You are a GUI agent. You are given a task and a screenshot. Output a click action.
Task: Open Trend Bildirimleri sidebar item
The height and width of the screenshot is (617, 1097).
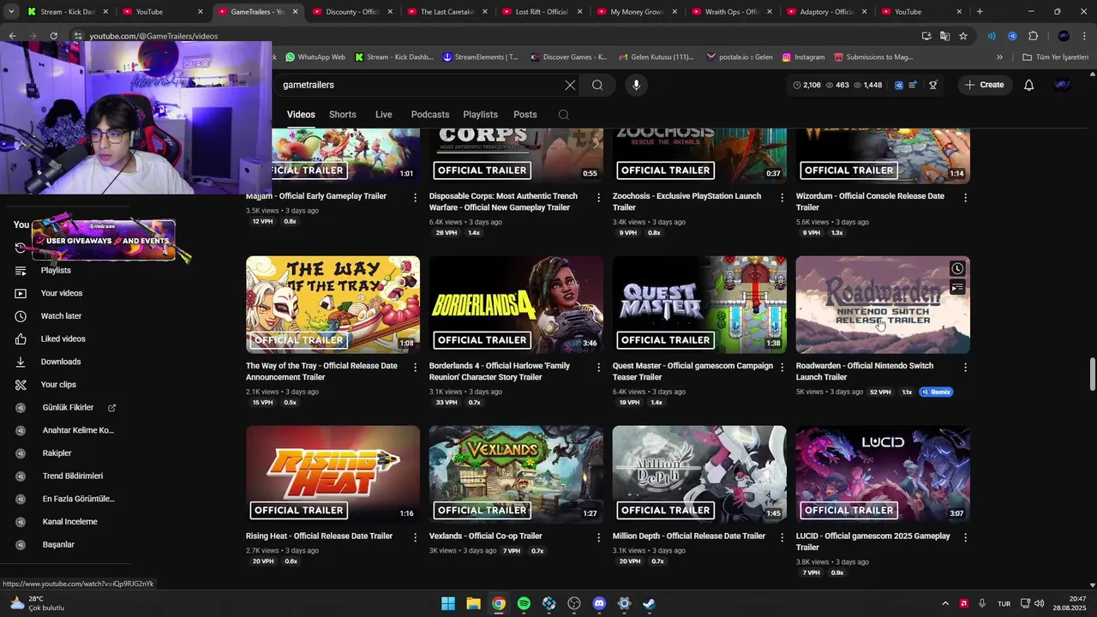point(73,476)
